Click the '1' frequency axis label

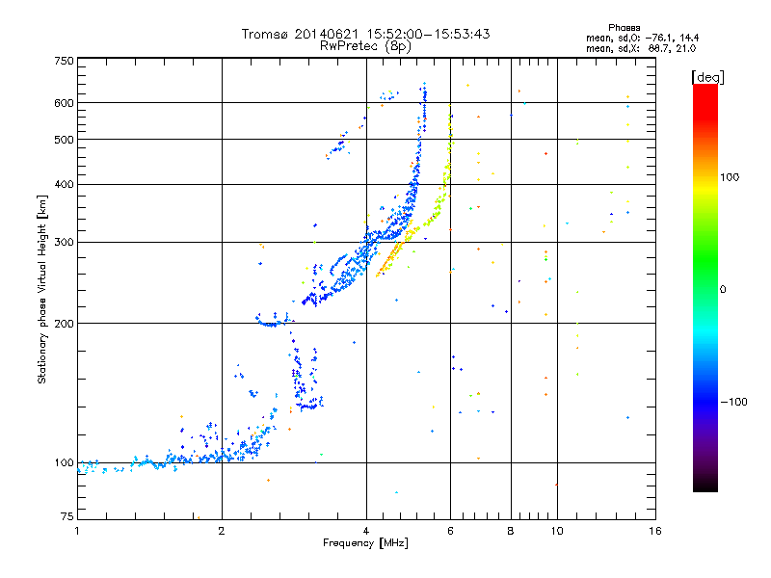77,531
